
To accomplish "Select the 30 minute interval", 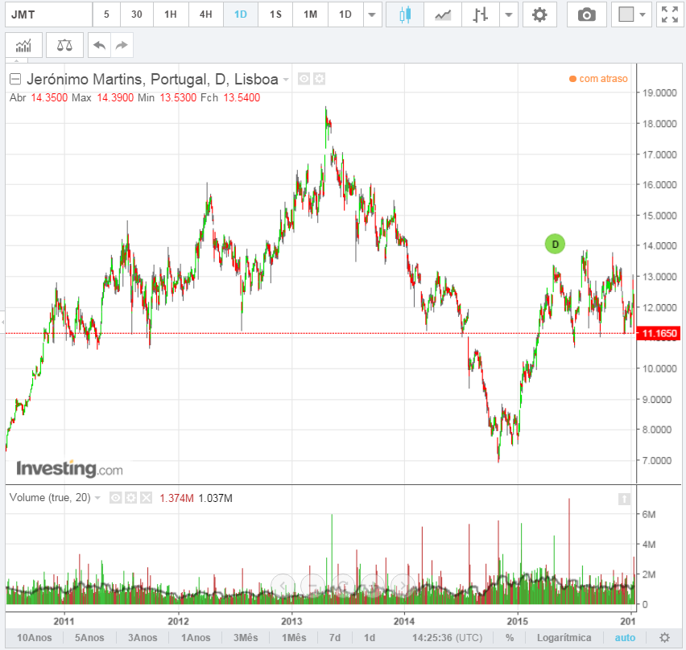I will (137, 14).
